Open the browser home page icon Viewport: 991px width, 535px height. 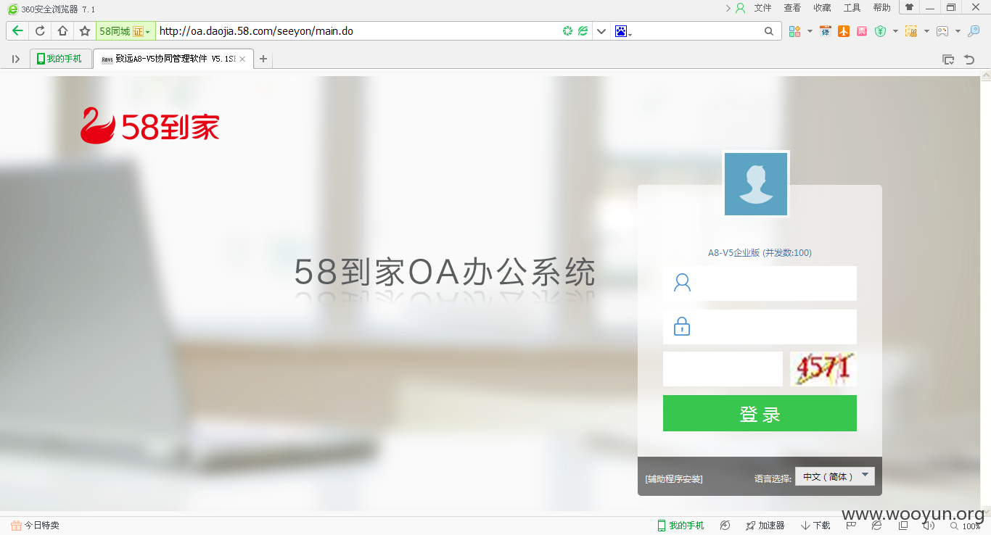coord(62,31)
